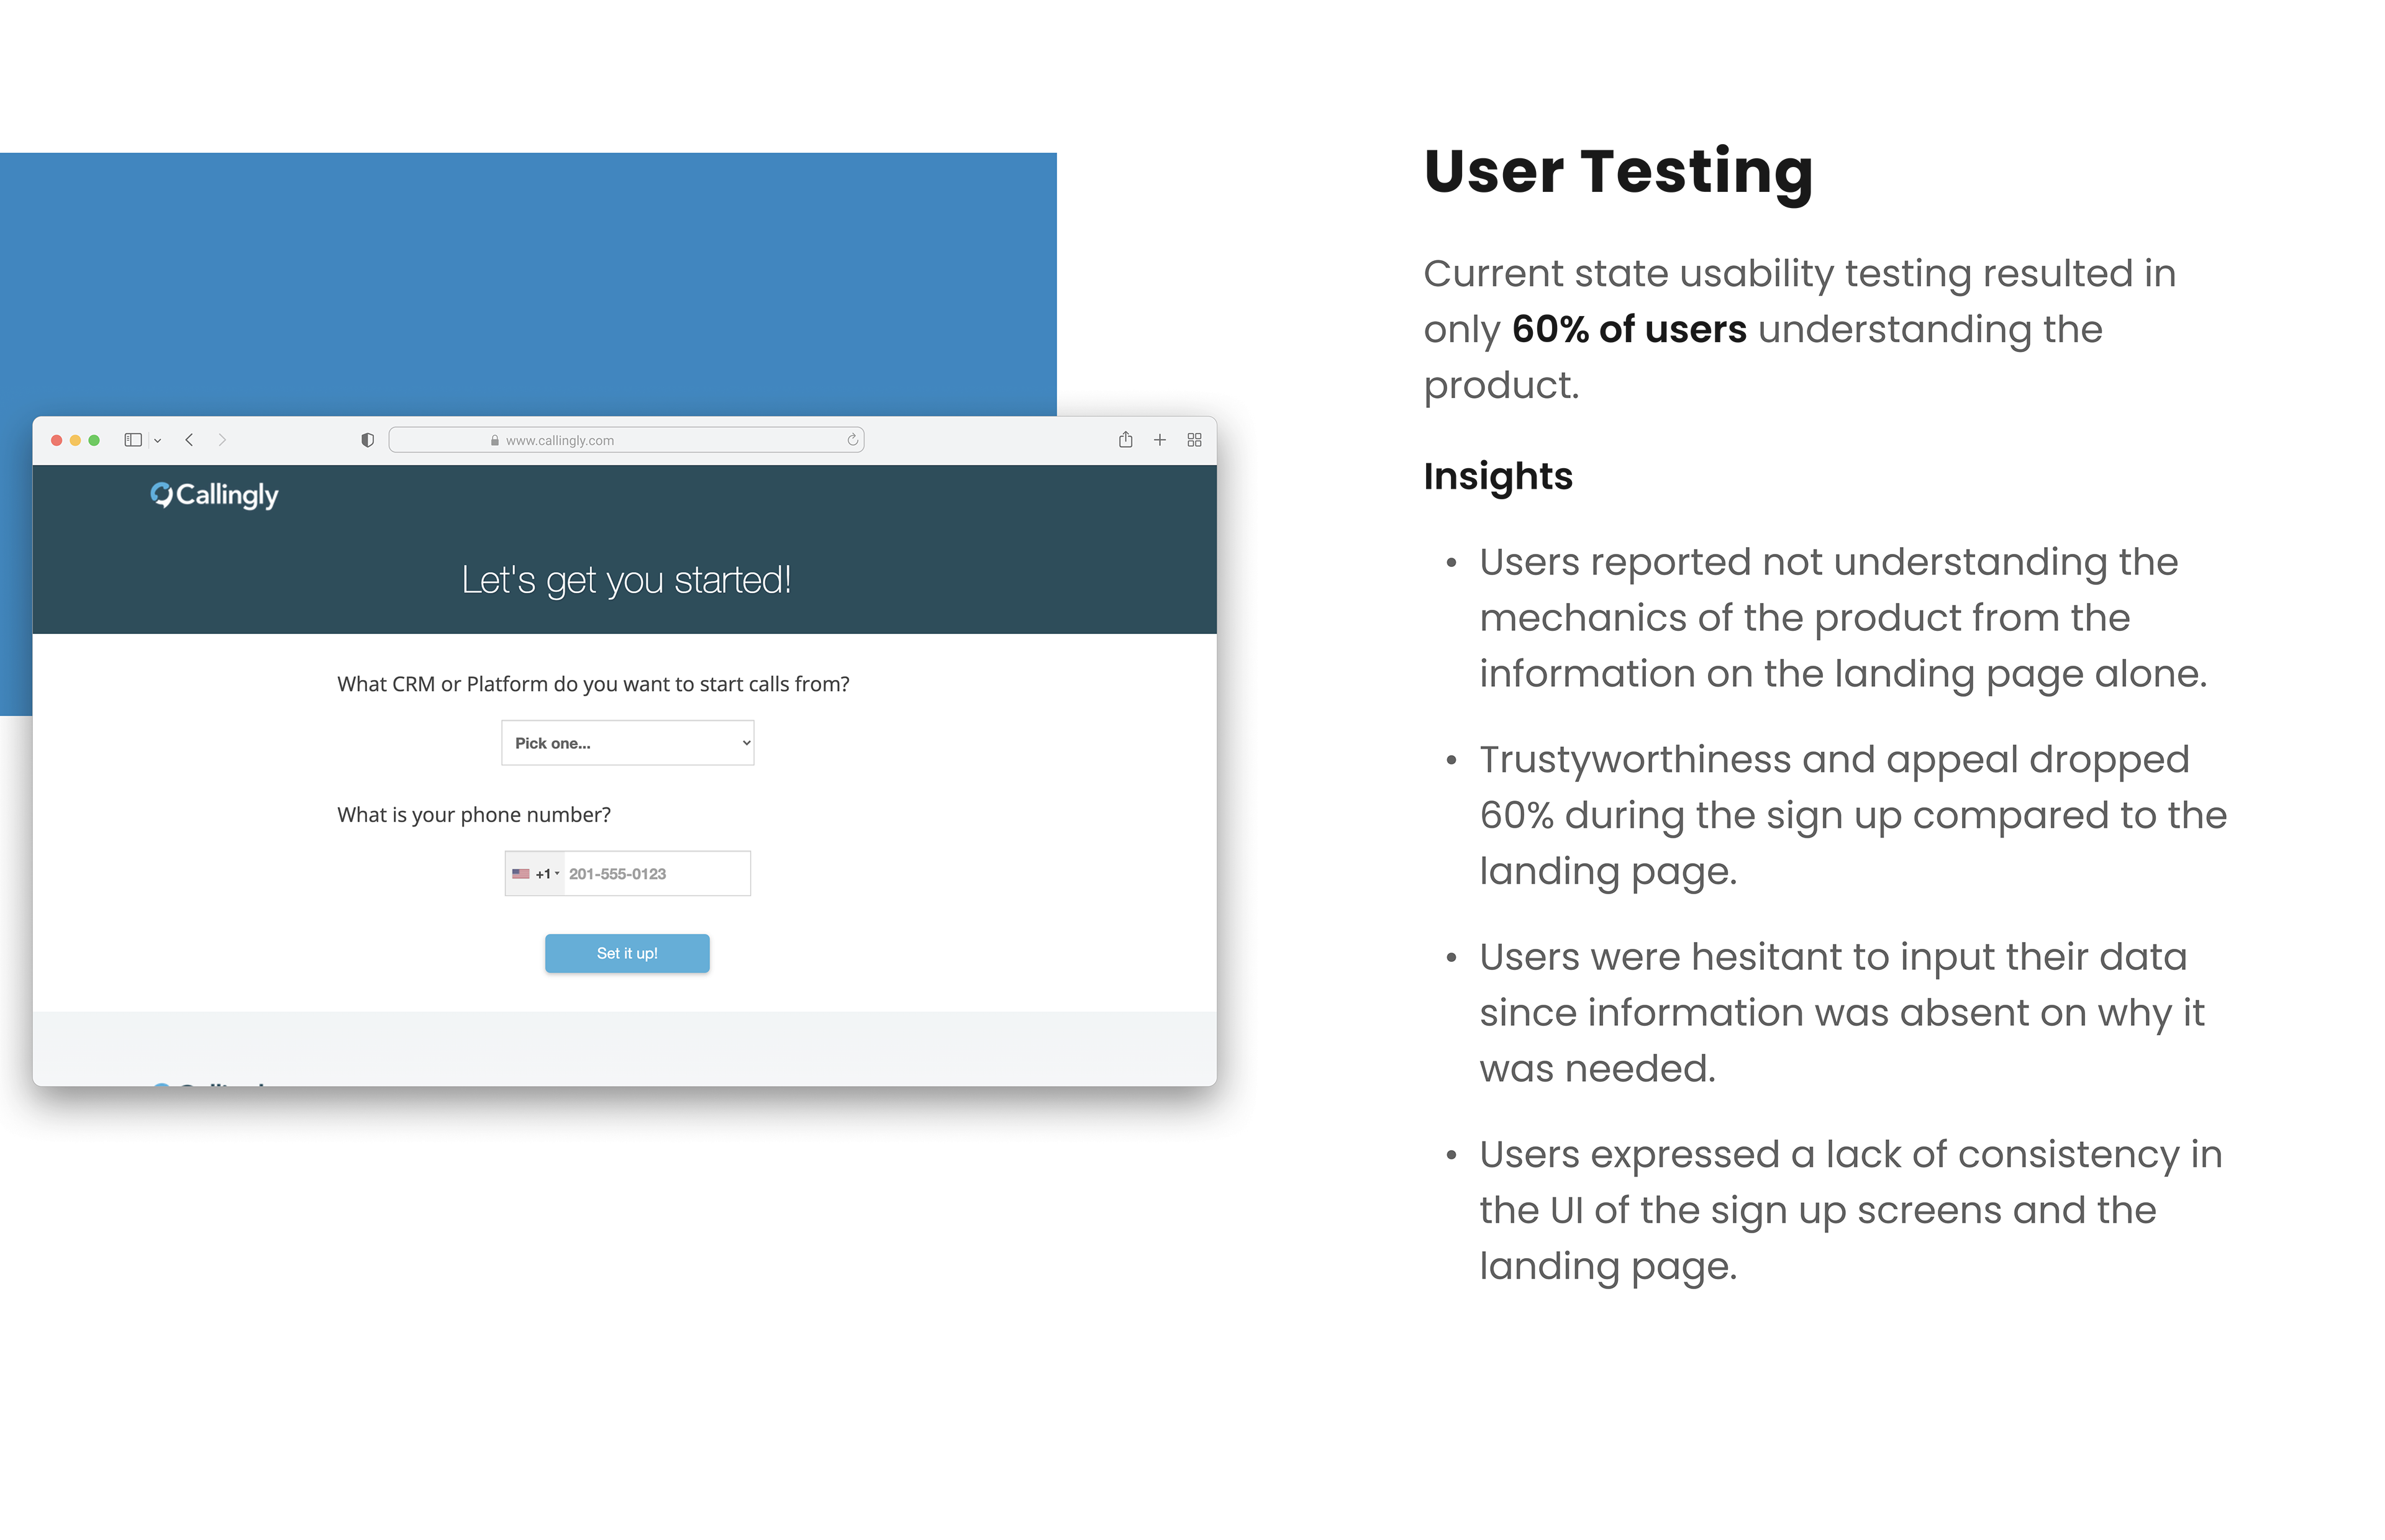This screenshot has width=2385, height=1540.
Task: Show the tab overview grid
Action: [x=1194, y=440]
